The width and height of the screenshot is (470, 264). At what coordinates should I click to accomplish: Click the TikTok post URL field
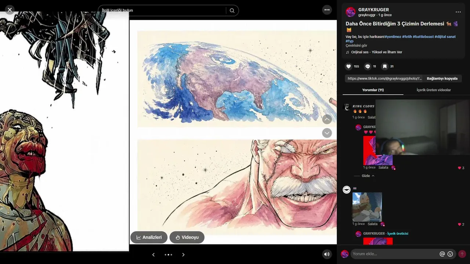[x=384, y=78]
